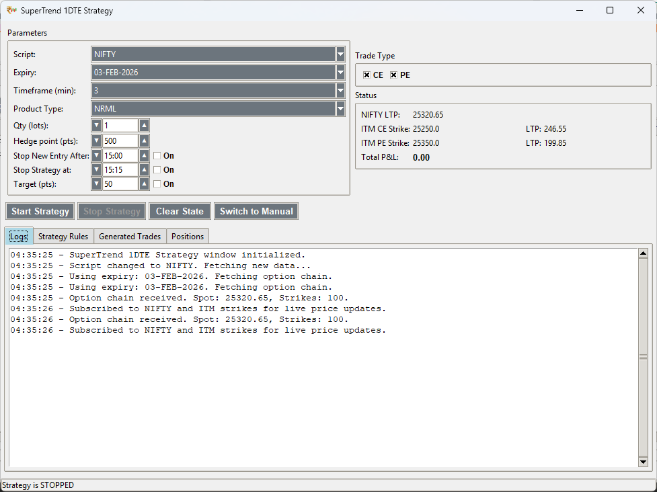Uncheck the CE trade type checkbox

click(x=366, y=75)
